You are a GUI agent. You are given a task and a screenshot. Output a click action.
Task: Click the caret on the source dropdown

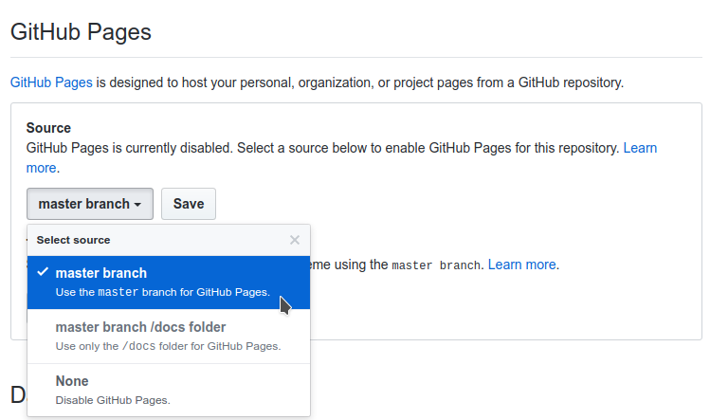138,205
